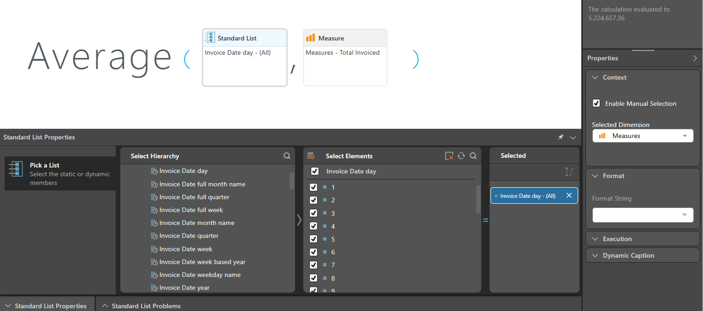The height and width of the screenshot is (311, 703).
Task: Click the clear selection icon in Select Elements
Action: point(449,156)
